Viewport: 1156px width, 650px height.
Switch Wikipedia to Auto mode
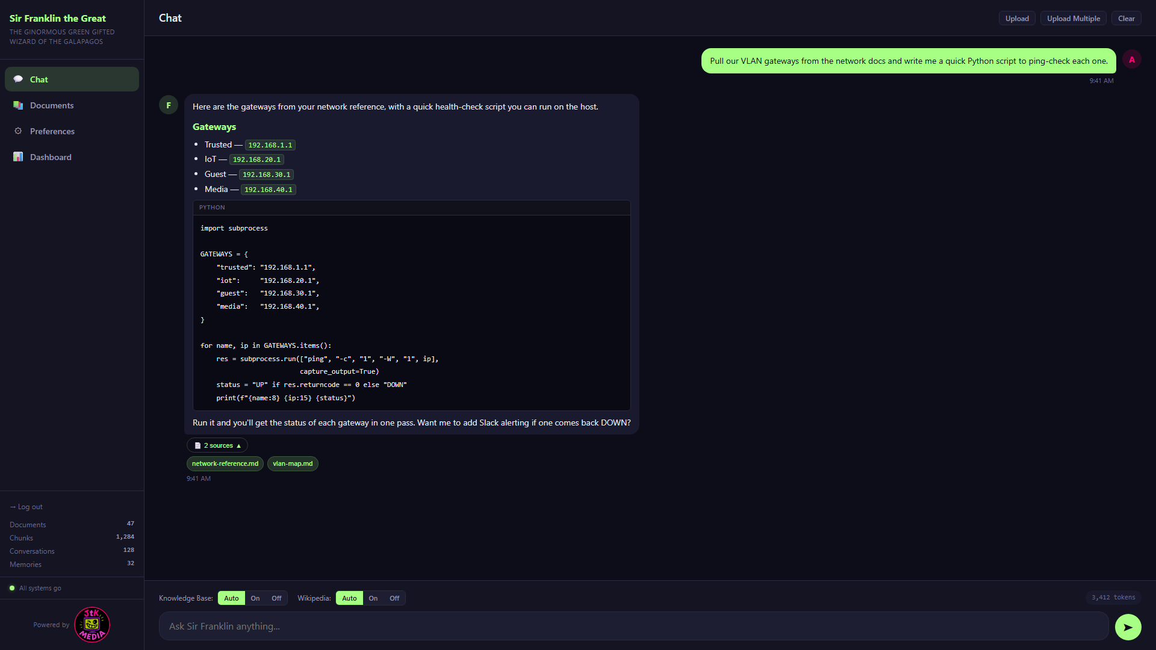(x=349, y=598)
